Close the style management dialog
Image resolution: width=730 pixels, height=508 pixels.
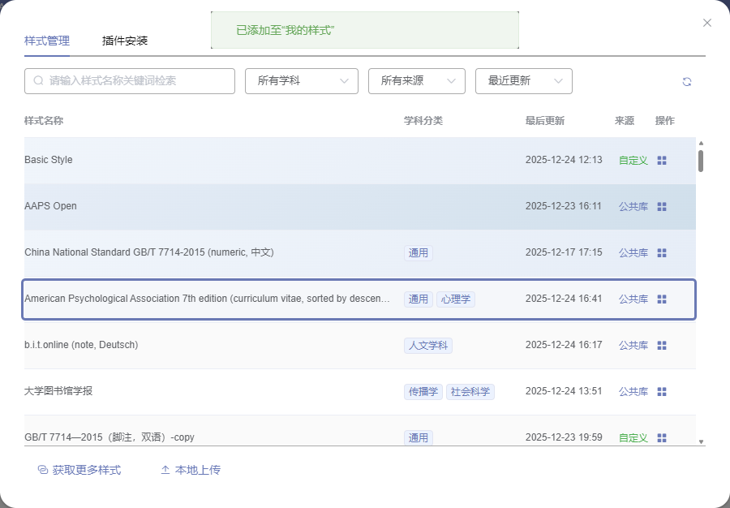(707, 23)
